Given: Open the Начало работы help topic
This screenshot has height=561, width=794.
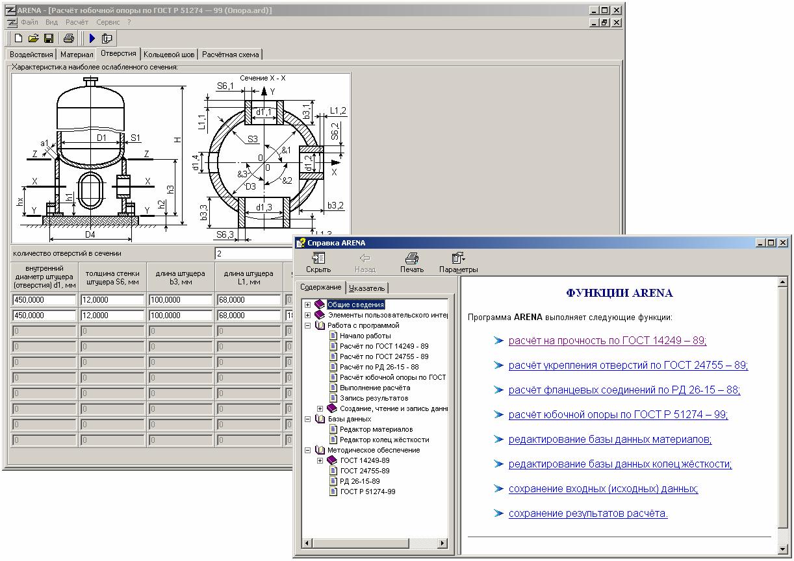Looking at the screenshot, I should point(365,336).
